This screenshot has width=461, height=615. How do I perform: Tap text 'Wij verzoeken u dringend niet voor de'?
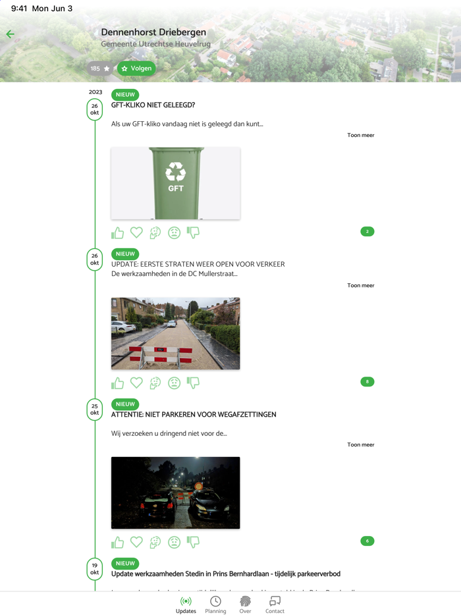(x=169, y=433)
